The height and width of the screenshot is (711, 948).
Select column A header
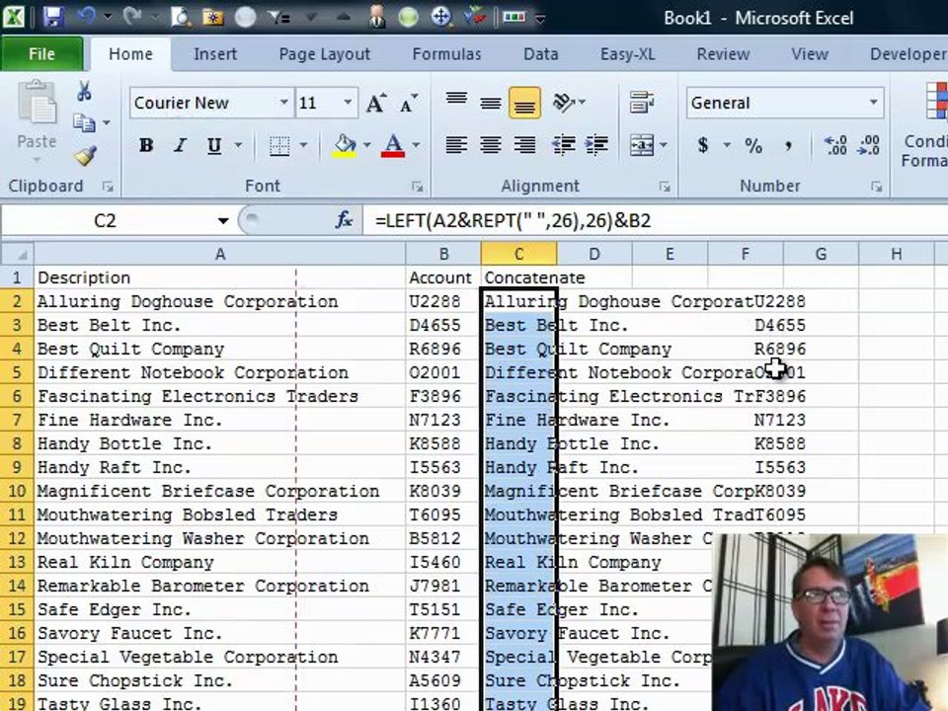point(220,254)
